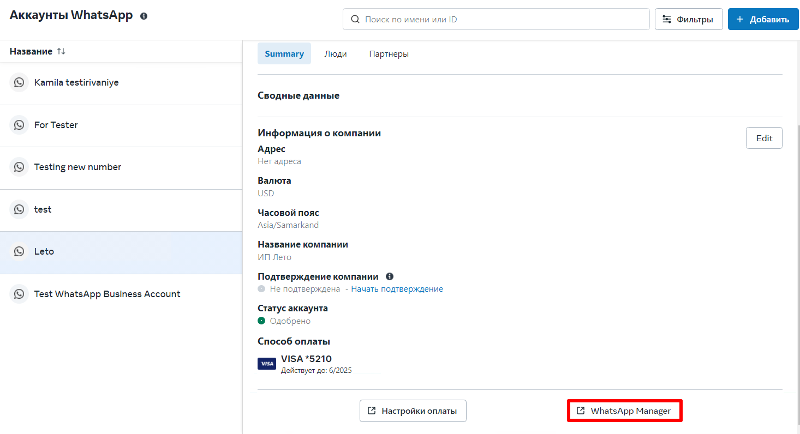Click the VISA card logo icon
The image size is (800, 434).
(267, 364)
